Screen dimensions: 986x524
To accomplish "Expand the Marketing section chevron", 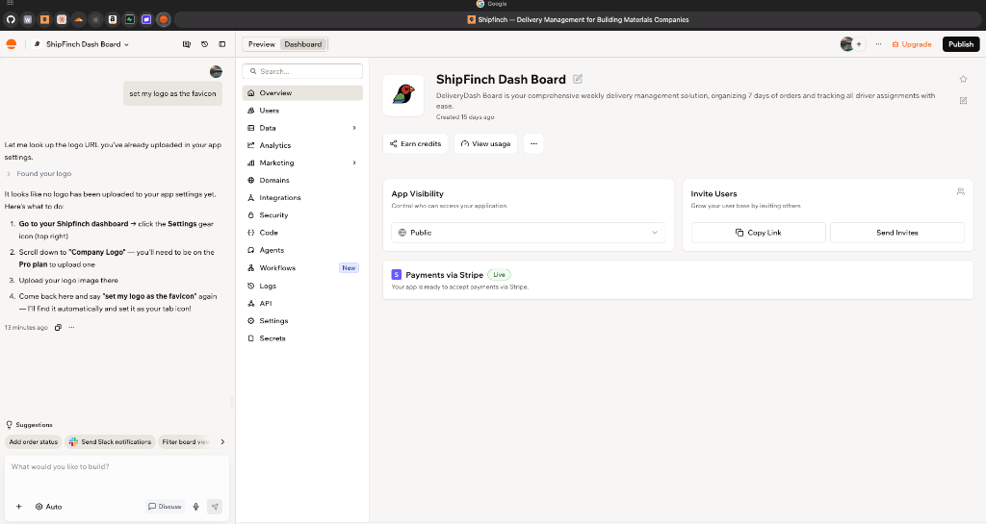I will pyautogui.click(x=354, y=162).
